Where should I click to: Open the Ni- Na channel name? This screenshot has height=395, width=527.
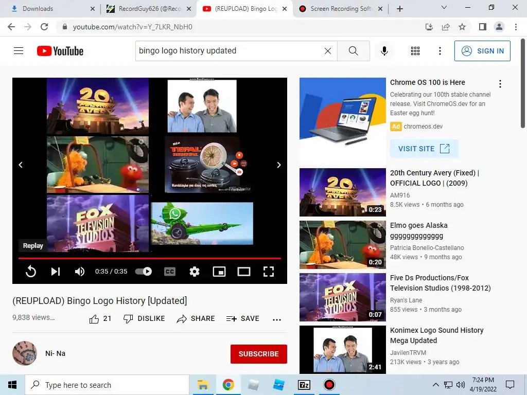(56, 353)
